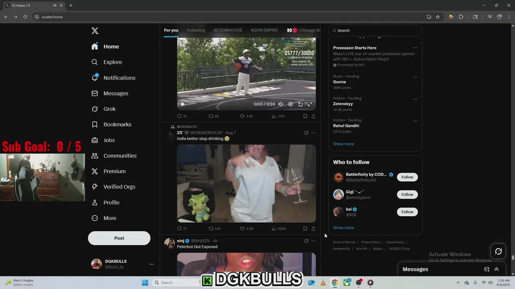Reply to post with 37 comments
The width and height of the screenshot is (515, 289).
click(182, 116)
